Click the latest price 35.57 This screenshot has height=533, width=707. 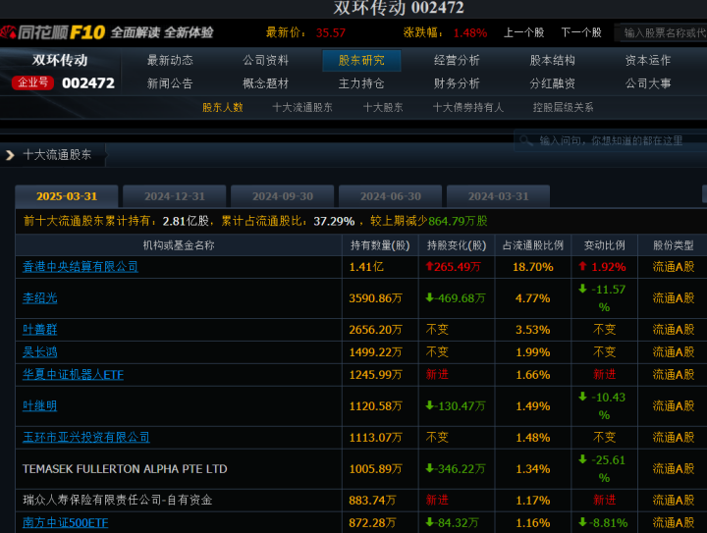coord(331,33)
